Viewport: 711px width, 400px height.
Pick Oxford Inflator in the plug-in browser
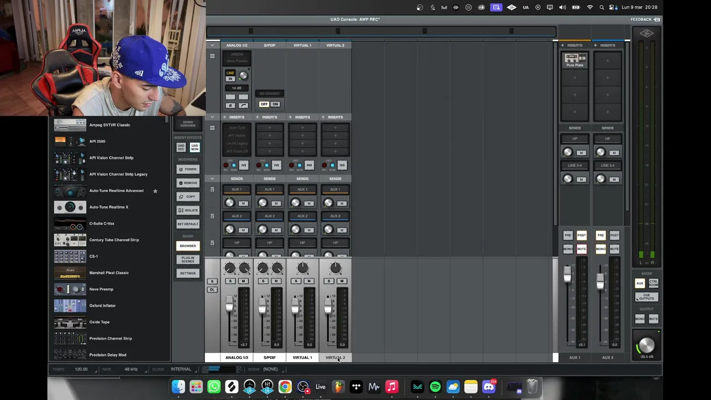pyautogui.click(x=102, y=306)
